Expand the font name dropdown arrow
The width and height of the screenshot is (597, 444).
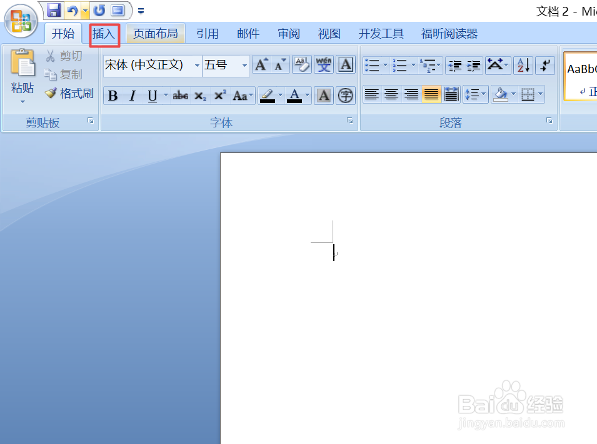[197, 65]
